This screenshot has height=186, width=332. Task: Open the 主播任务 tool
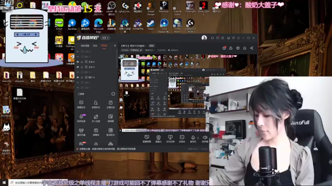(110, 104)
